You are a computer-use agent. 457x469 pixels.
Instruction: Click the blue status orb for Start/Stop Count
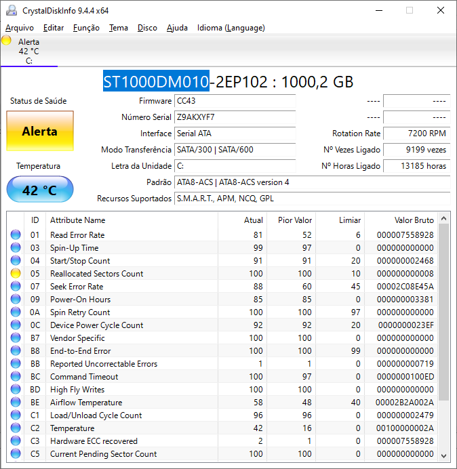coord(16,260)
